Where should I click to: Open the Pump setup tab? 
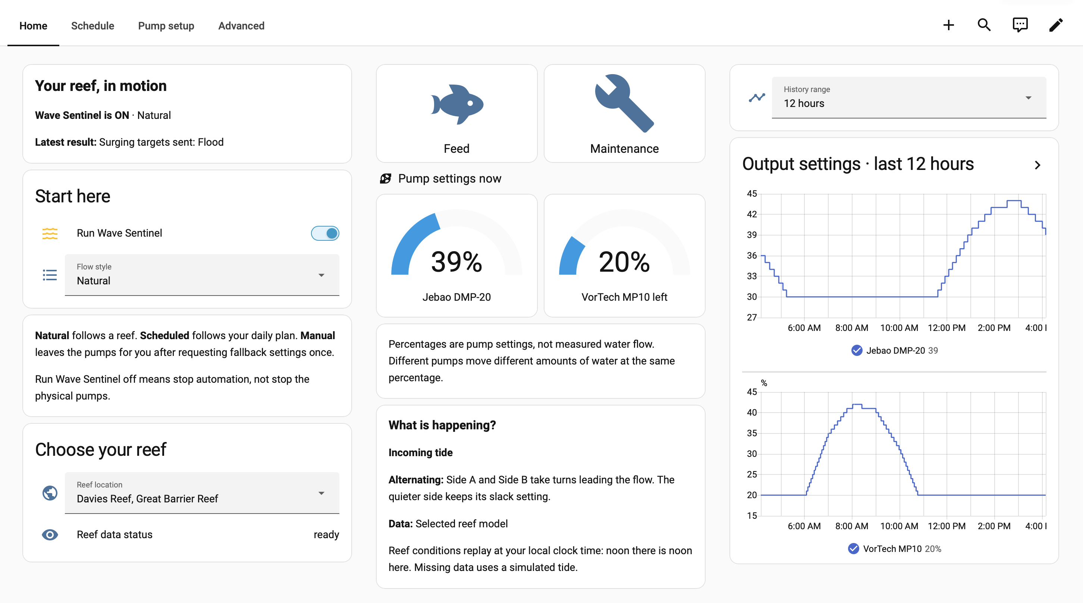(166, 26)
